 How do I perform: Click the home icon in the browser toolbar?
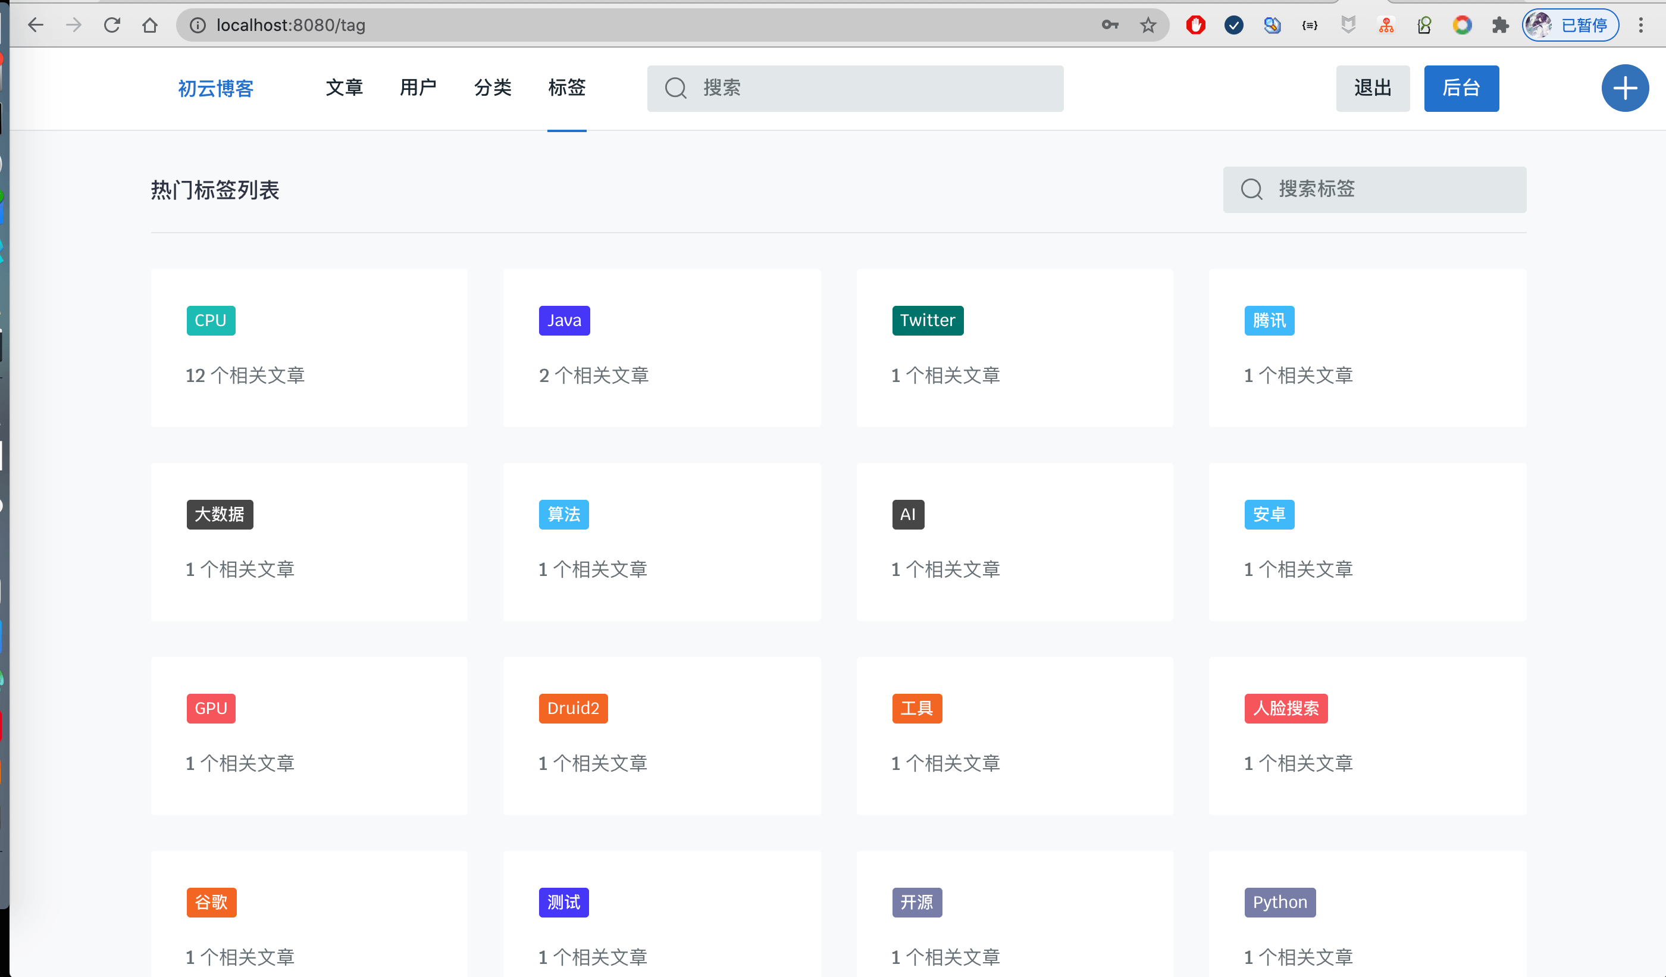pos(150,25)
